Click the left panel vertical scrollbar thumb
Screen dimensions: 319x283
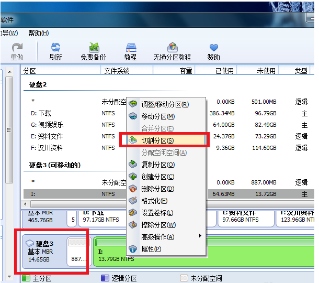point(9,130)
